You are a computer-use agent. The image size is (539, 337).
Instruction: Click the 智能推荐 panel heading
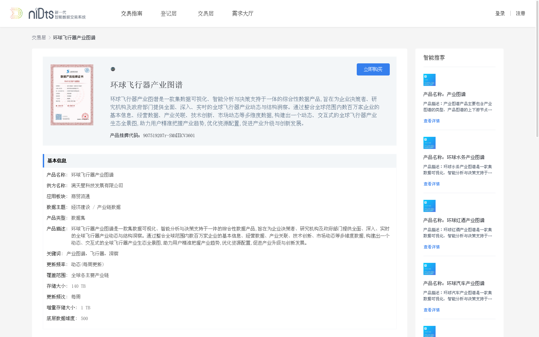point(434,58)
